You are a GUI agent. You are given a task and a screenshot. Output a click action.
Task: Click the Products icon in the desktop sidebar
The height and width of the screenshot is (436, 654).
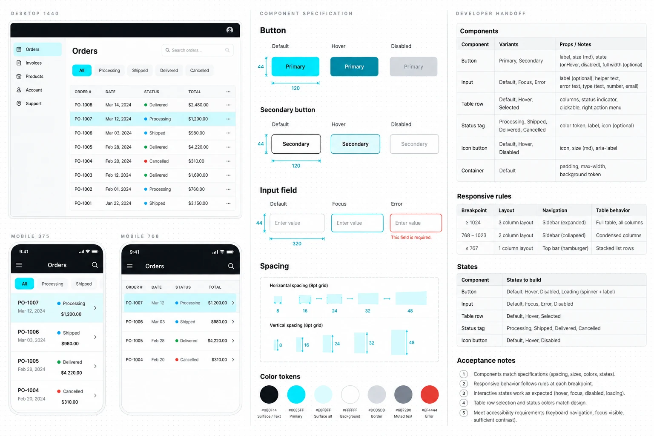pos(19,77)
